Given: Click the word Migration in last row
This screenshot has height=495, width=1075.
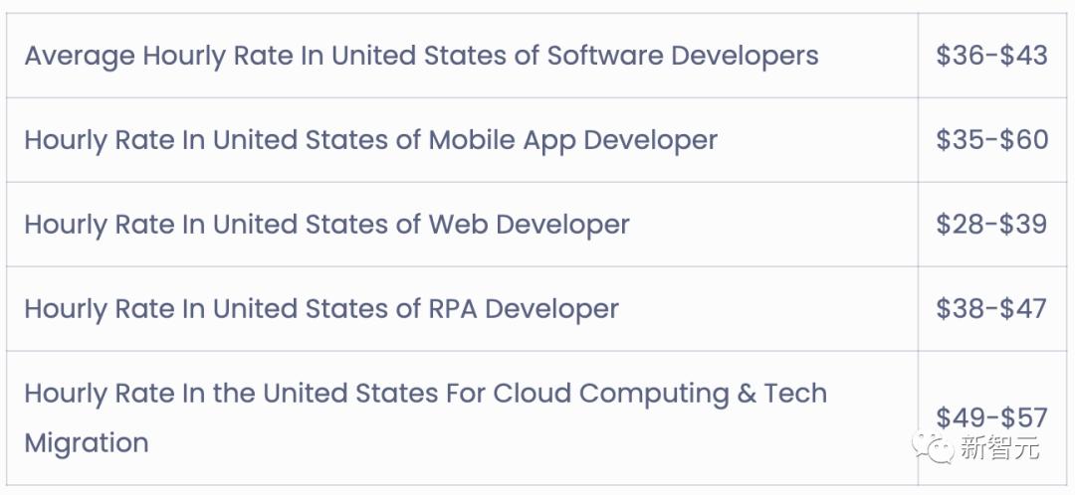Looking at the screenshot, I should tap(87, 443).
